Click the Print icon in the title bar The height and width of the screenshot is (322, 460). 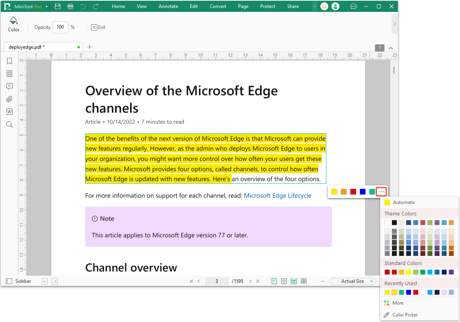(x=70, y=6)
